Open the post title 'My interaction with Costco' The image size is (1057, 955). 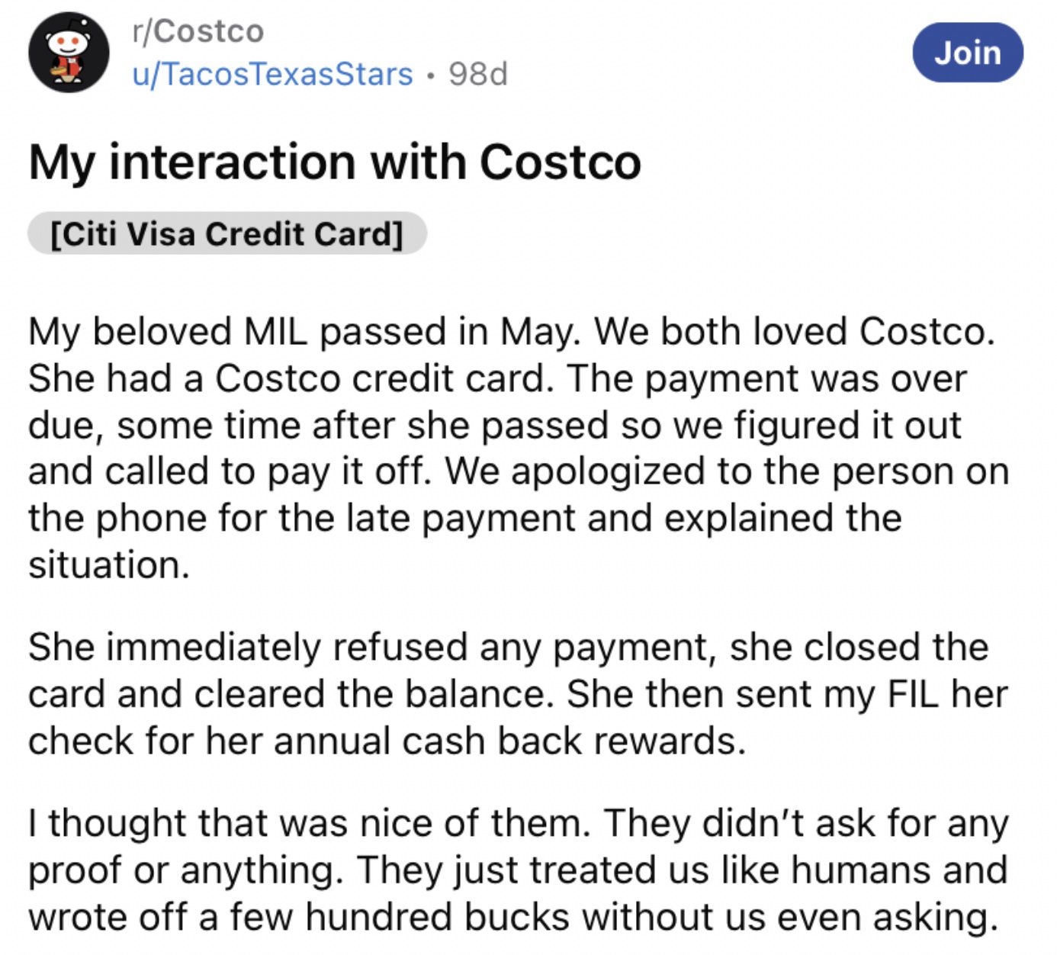tap(335, 162)
